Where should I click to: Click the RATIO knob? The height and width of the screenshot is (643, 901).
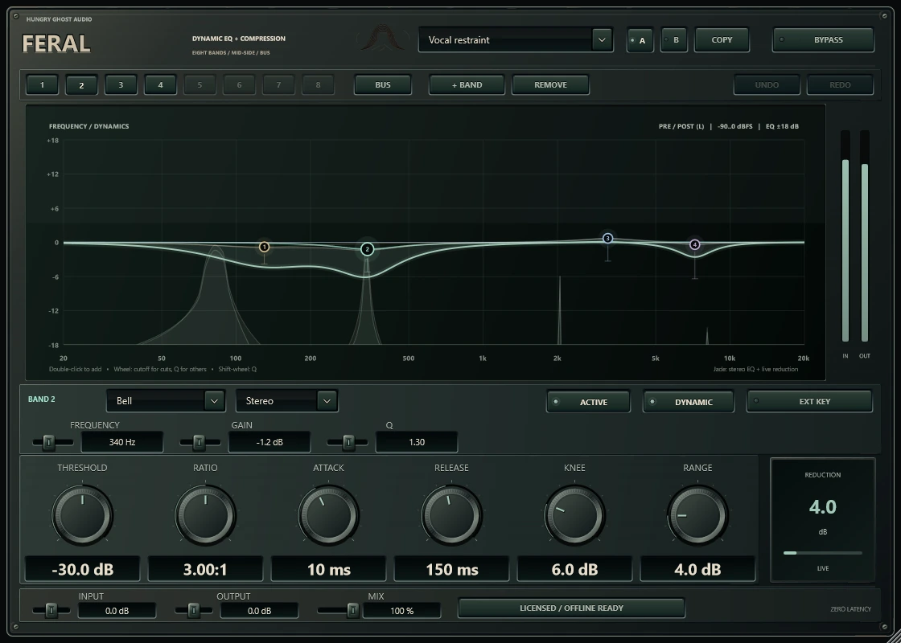tap(205, 515)
